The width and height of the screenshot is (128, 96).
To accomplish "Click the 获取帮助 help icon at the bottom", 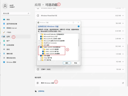I will coord(36,91).
